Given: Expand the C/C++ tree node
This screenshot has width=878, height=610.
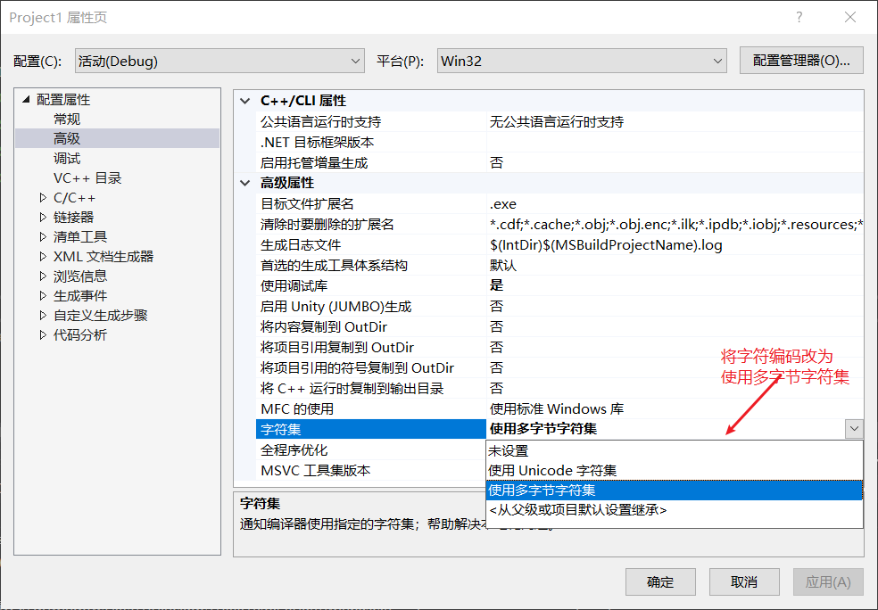Looking at the screenshot, I should point(41,197).
